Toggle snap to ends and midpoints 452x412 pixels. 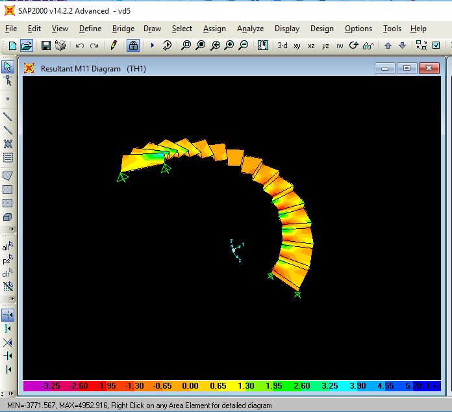[8, 329]
